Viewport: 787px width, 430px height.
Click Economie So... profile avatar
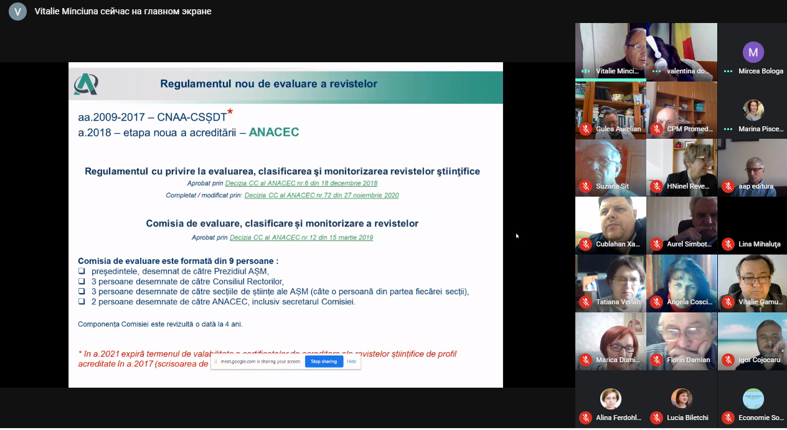pyautogui.click(x=753, y=399)
